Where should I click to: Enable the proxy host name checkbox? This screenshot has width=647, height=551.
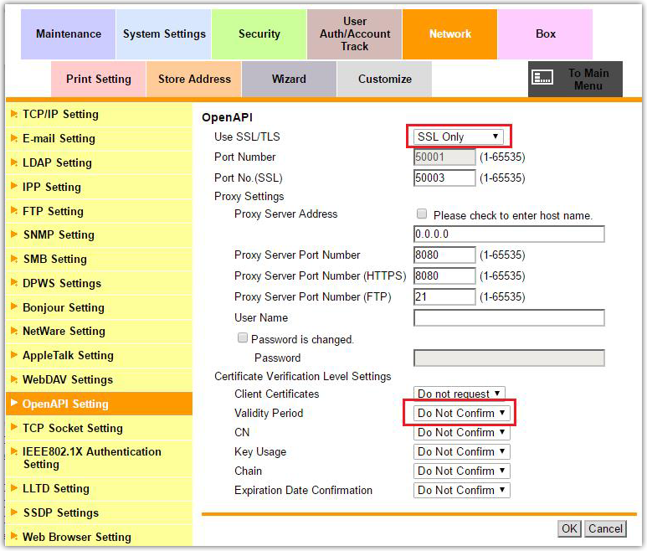click(422, 214)
